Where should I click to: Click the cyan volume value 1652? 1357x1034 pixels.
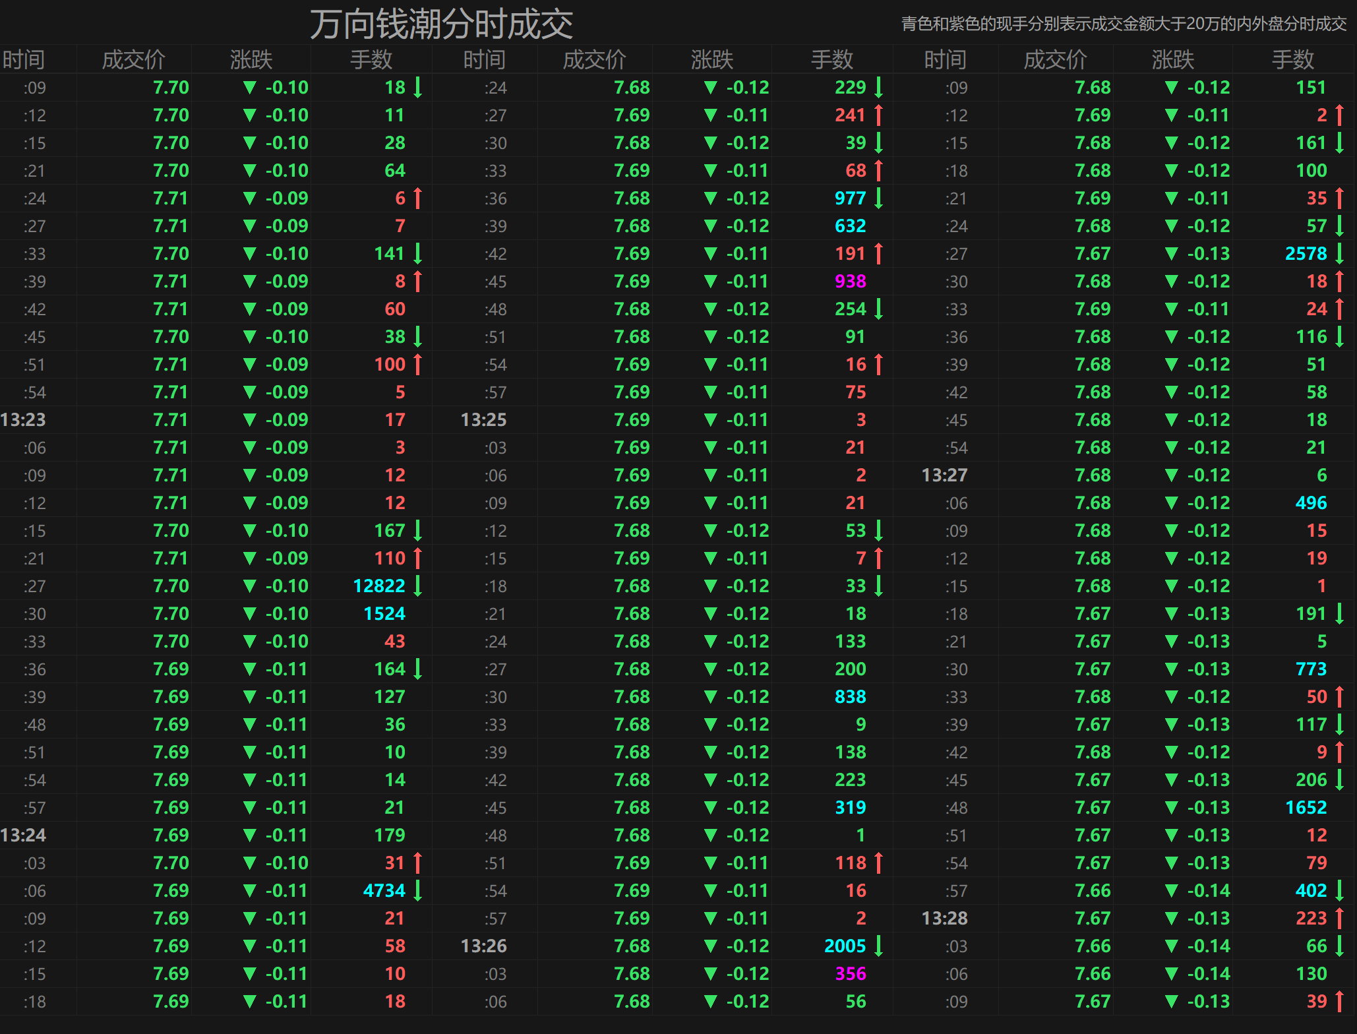1306,807
